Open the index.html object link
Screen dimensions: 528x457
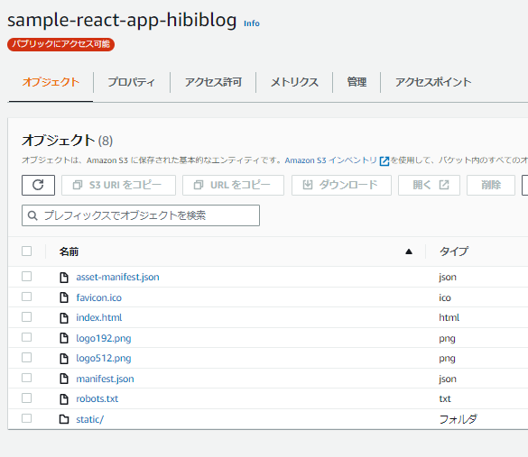[x=98, y=317]
